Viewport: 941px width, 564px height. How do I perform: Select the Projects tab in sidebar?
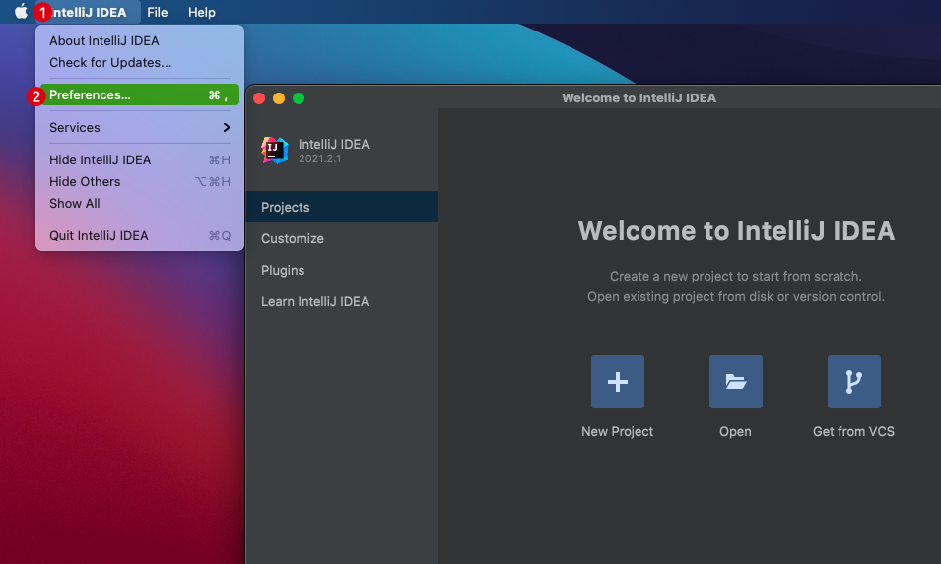click(x=286, y=208)
